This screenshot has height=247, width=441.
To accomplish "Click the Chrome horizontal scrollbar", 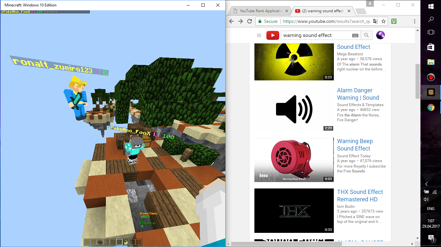I will coord(286,244).
